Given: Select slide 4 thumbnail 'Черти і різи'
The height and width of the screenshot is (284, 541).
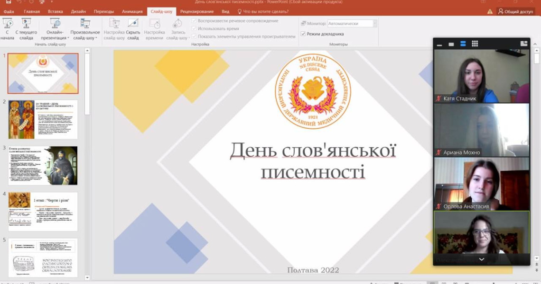Looking at the screenshot, I should tap(43, 212).
